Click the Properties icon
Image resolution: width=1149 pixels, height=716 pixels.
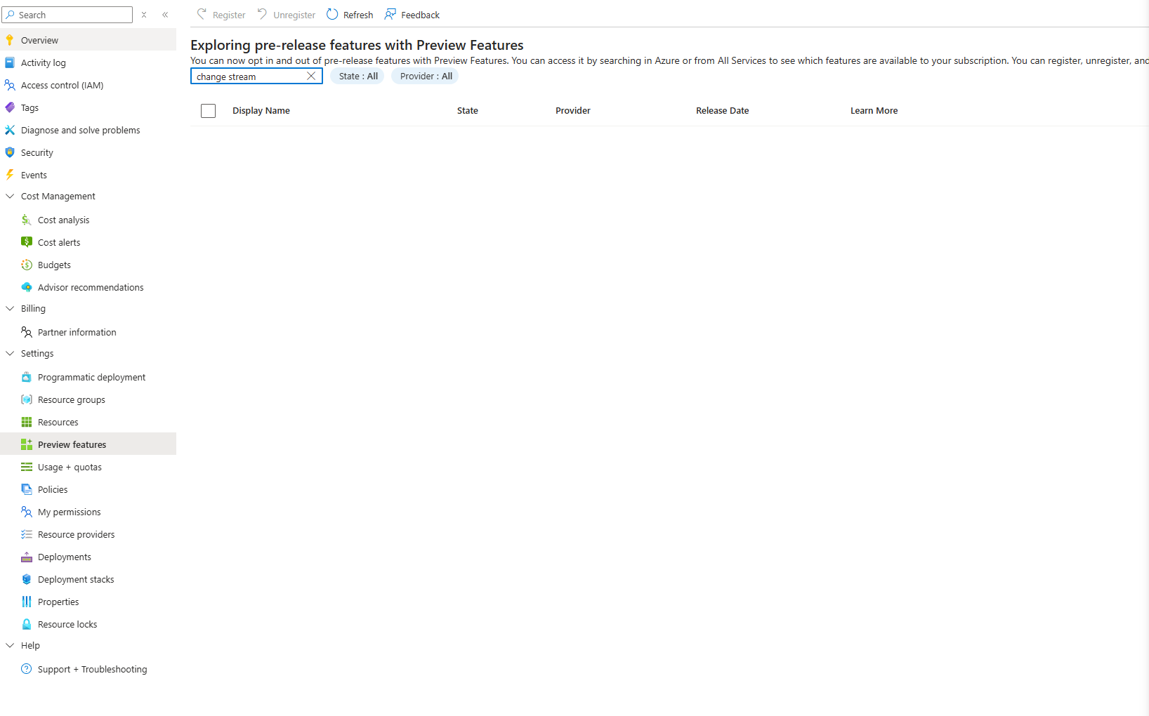pos(27,602)
